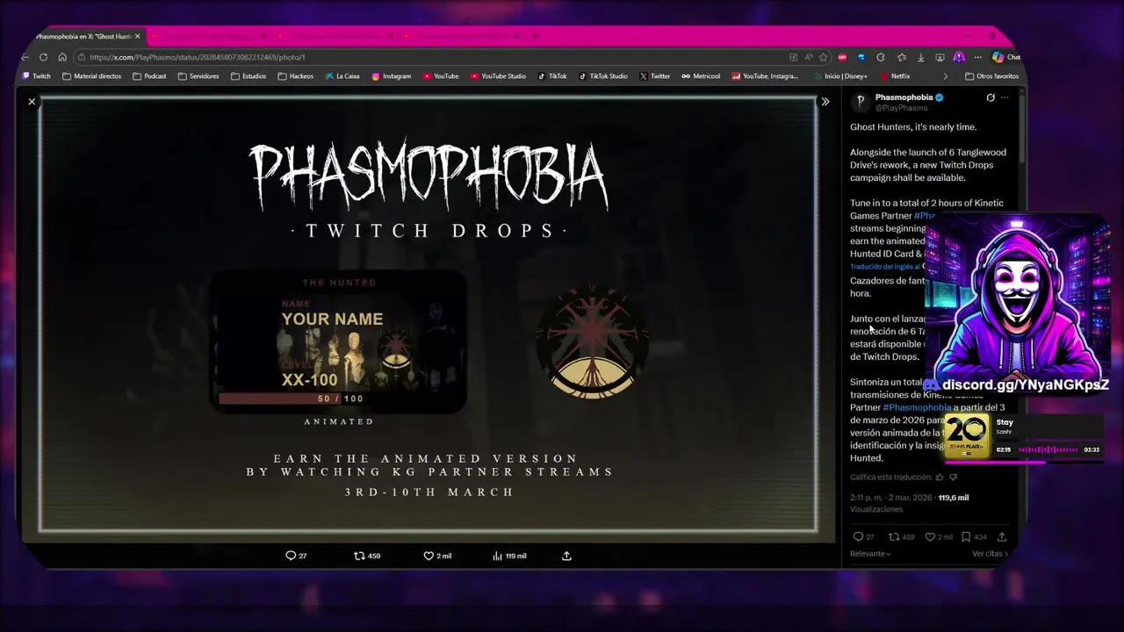This screenshot has width=1124, height=632.
Task: Open @PlayPhasmo handle in sidebar
Action: pos(901,108)
